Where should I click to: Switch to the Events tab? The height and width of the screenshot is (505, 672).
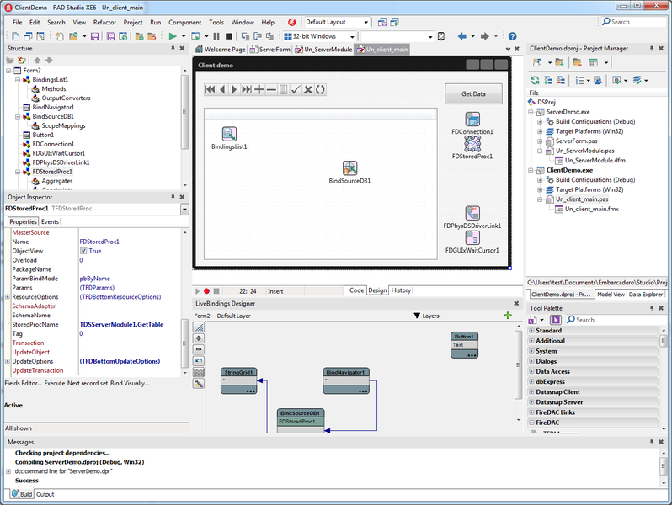[50, 221]
